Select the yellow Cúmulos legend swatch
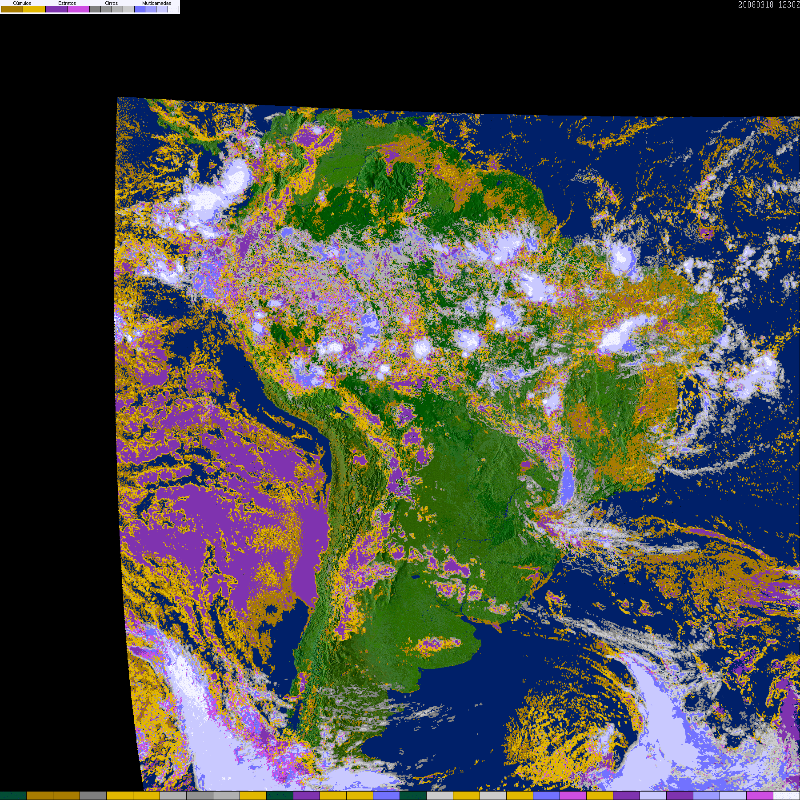The height and width of the screenshot is (800, 800). [x=34, y=9]
